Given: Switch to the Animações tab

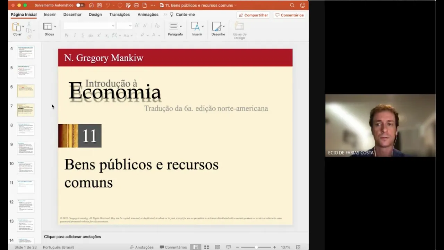Looking at the screenshot, I should pyautogui.click(x=148, y=15).
